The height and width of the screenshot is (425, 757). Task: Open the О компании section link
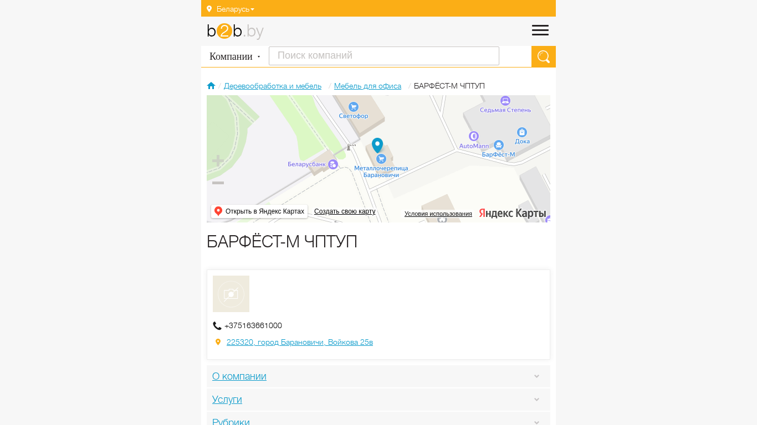[239, 376]
